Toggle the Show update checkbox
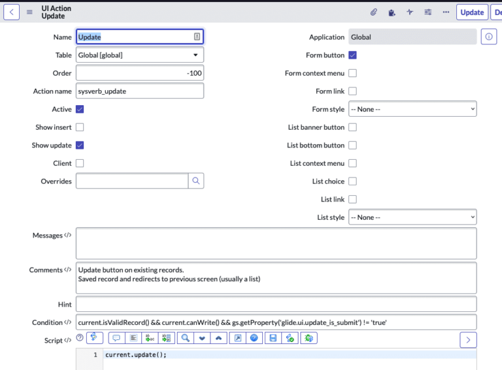Image resolution: width=502 pixels, height=370 pixels. pyautogui.click(x=80, y=146)
